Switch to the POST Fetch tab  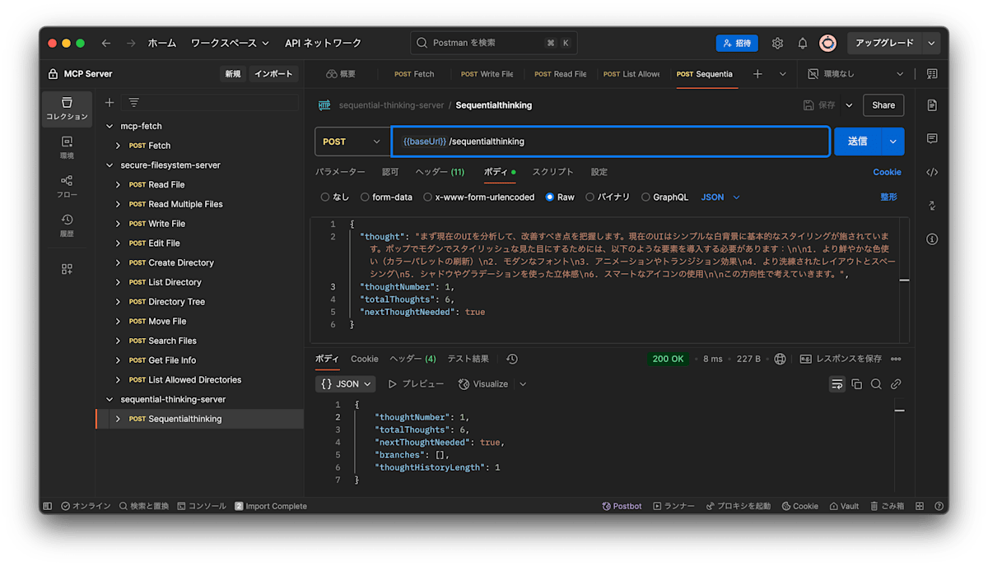coord(414,74)
